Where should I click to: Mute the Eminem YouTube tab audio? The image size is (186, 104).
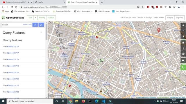click(28, 2)
